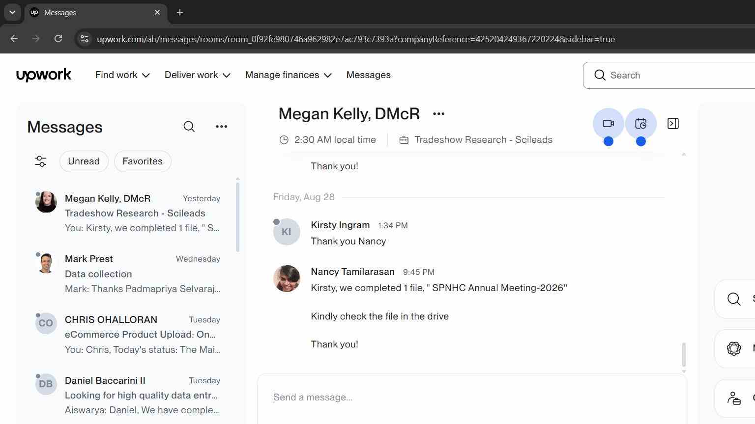Click the chat conversation scrollbar thumb
Image resolution: width=755 pixels, height=424 pixels.
[683, 355]
